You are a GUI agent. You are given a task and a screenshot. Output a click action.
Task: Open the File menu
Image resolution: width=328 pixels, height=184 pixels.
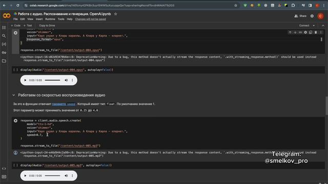(15, 19)
